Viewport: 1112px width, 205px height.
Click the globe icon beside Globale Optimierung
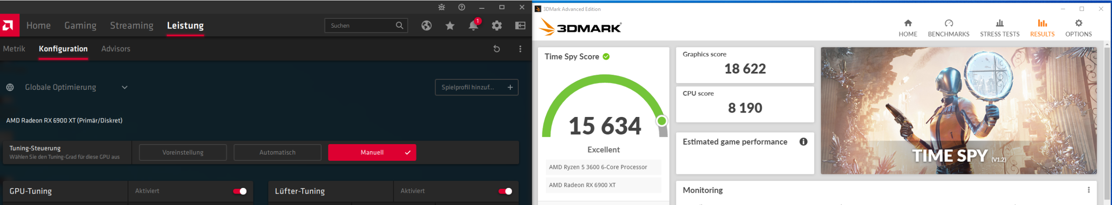pyautogui.click(x=10, y=88)
